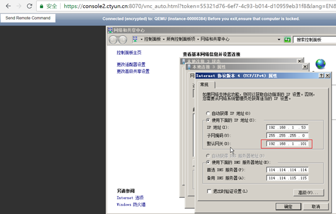Click the 网络和共享中心 breadcrumb segment
Image resolution: width=336 pixels, height=214 pixels.
tap(215, 39)
